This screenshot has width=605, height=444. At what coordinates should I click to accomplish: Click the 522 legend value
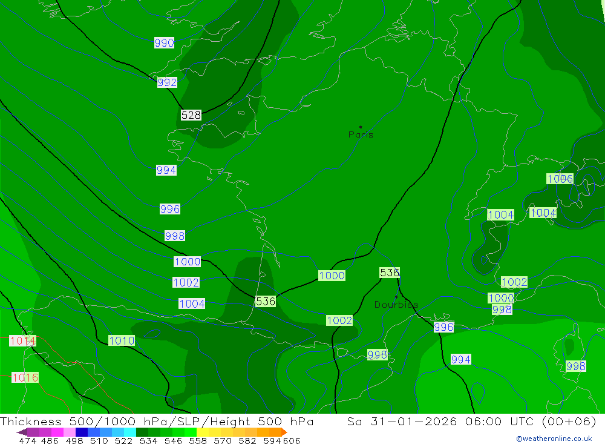[x=123, y=440]
